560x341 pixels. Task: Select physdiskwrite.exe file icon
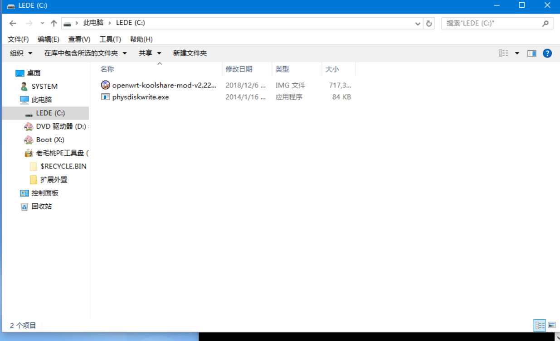point(105,97)
